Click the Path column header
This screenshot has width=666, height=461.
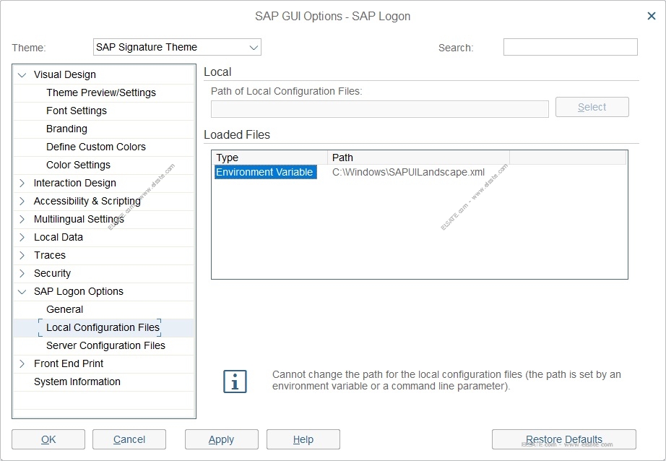418,158
